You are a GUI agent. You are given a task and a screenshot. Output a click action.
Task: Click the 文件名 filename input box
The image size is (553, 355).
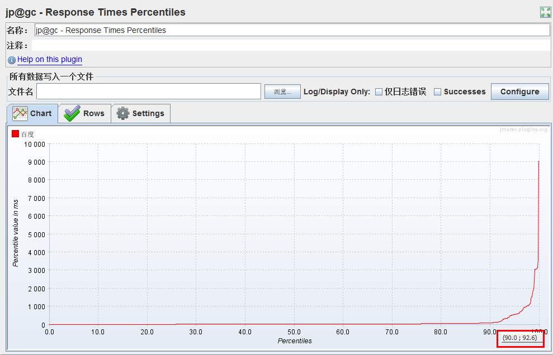[149, 92]
